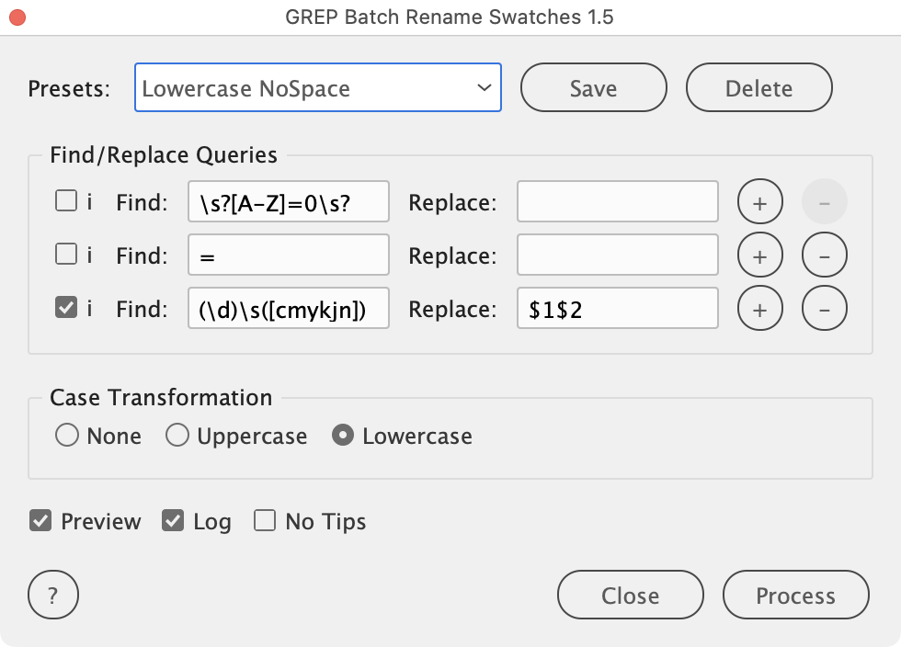901x647 pixels.
Task: Open the Presets dropdown
Action: pos(318,88)
